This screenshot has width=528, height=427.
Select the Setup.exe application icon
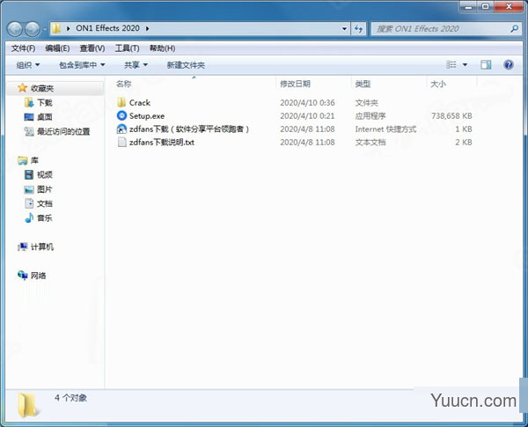point(121,115)
